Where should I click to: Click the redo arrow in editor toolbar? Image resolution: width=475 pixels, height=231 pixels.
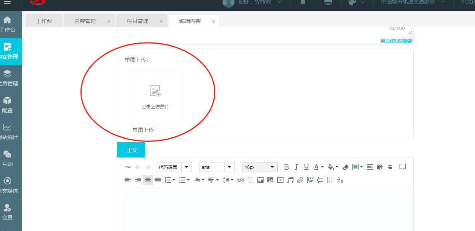[148, 167]
